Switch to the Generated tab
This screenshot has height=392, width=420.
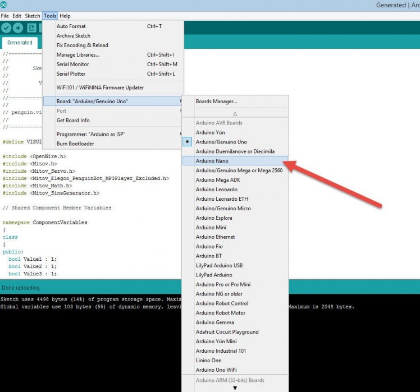click(x=20, y=43)
